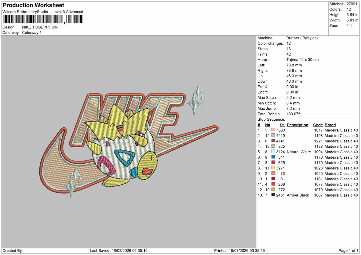The width and height of the screenshot is (361, 255).
Task: Click the Max Jump value '7.2 mm'
Action: pyautogui.click(x=293, y=108)
